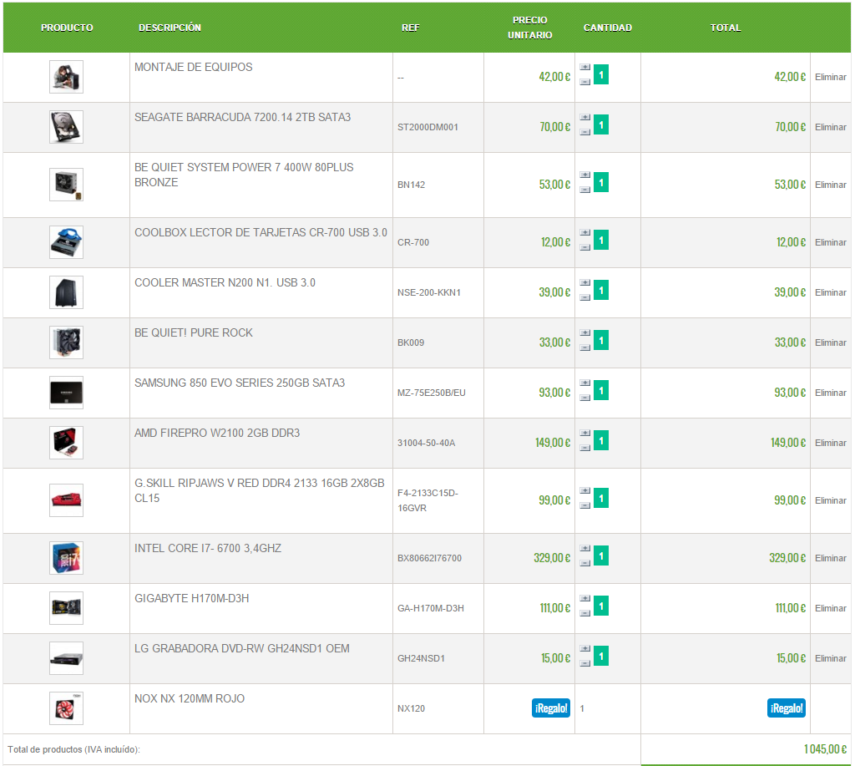Open INTEL CORE I7- 6700 3,4GHZ description
855x766 pixels.
click(x=208, y=548)
